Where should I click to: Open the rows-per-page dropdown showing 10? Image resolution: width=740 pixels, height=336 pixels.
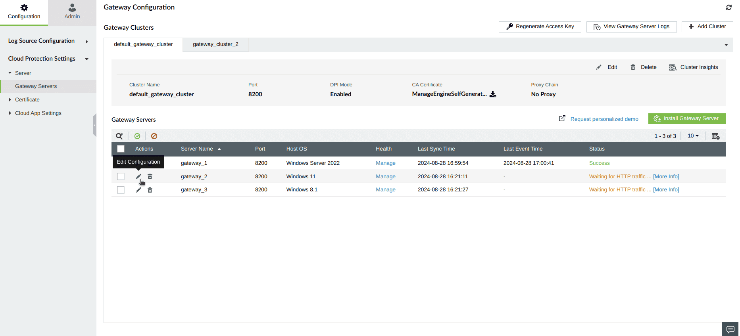click(x=693, y=136)
